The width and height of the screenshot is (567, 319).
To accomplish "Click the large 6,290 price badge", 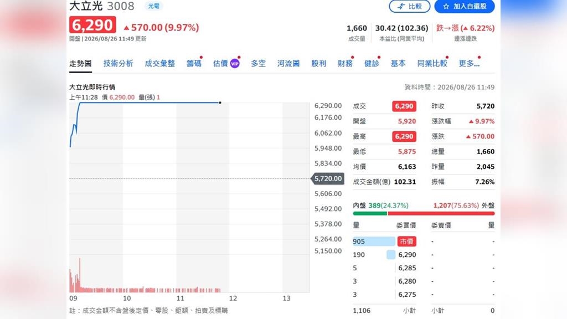I will click(x=92, y=24).
